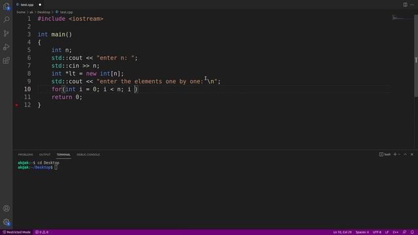Screen dimensions: 418x235
Task: Toggle the breakpoint on line 12
Action: pyautogui.click(x=17, y=105)
